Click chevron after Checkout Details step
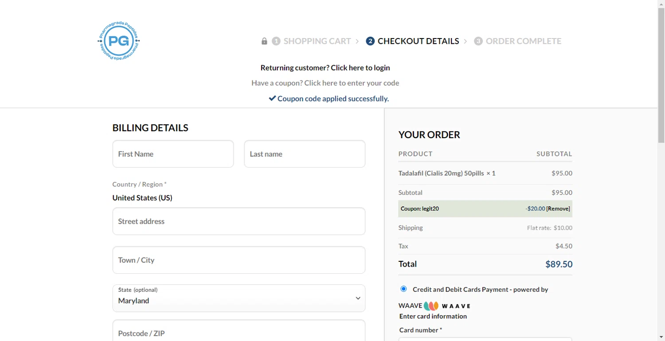The image size is (665, 341). click(x=465, y=41)
